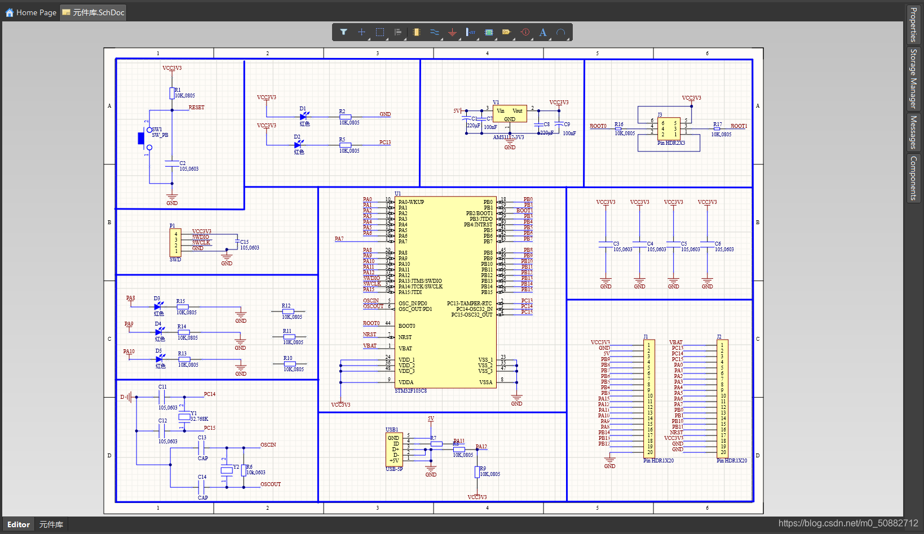Select the designator D1 annotation tool
Screen dimensions: 924x534
point(506,32)
